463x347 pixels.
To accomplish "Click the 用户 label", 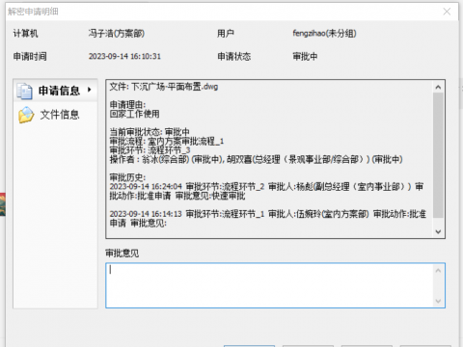I will pos(226,34).
